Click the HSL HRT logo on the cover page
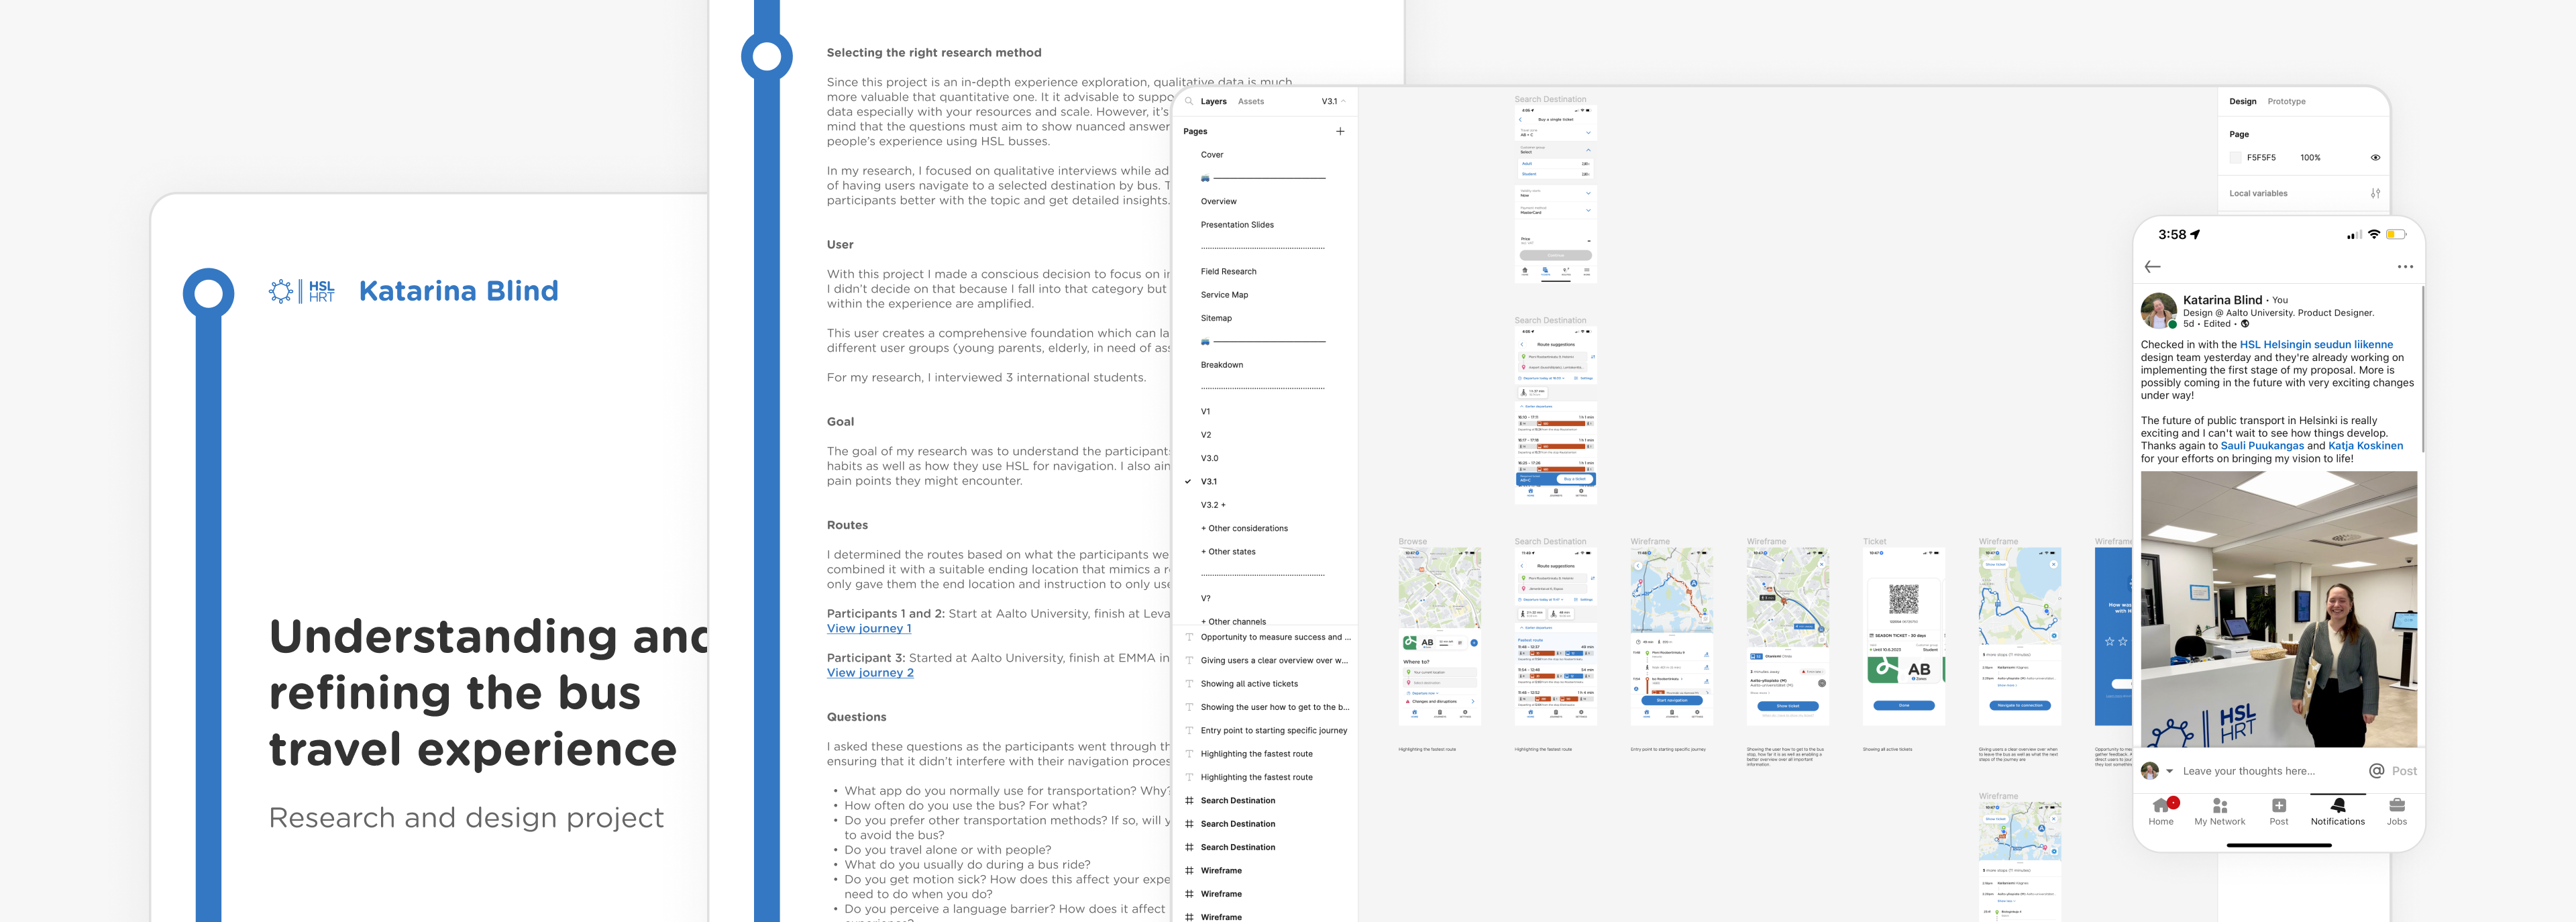The height and width of the screenshot is (922, 2576). click(x=302, y=291)
